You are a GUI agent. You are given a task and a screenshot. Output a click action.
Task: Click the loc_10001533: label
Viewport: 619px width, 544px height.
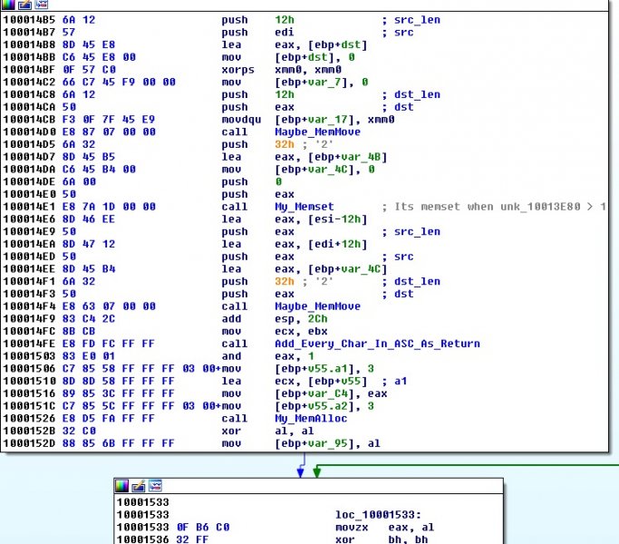coord(378,515)
